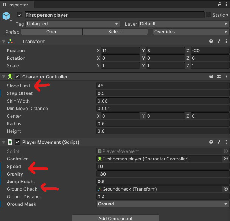Open prefab Overrides dropdown
230x221 pixels.
[x=191, y=32]
